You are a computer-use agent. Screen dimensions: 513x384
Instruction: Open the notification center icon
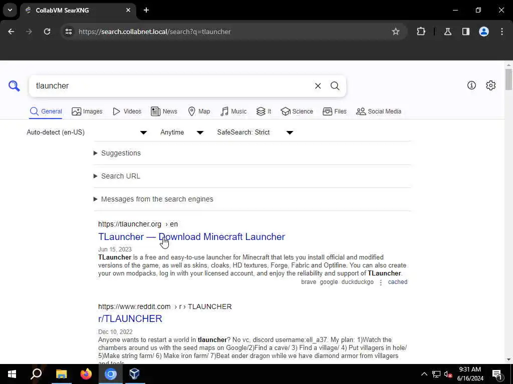pos(497,374)
